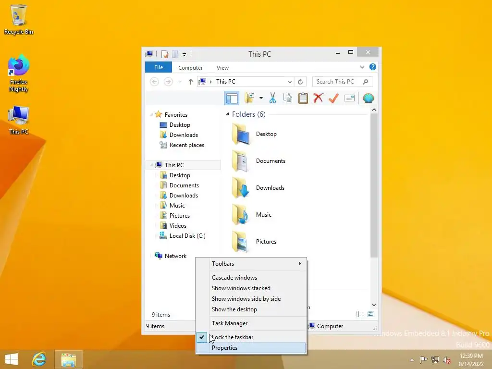Click the address bar breadcrumb arrow before This PC

click(x=211, y=82)
